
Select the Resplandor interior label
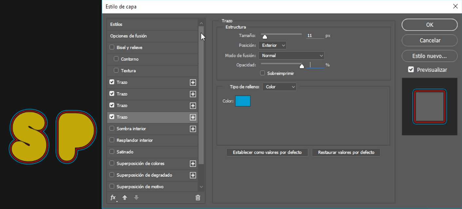point(135,140)
